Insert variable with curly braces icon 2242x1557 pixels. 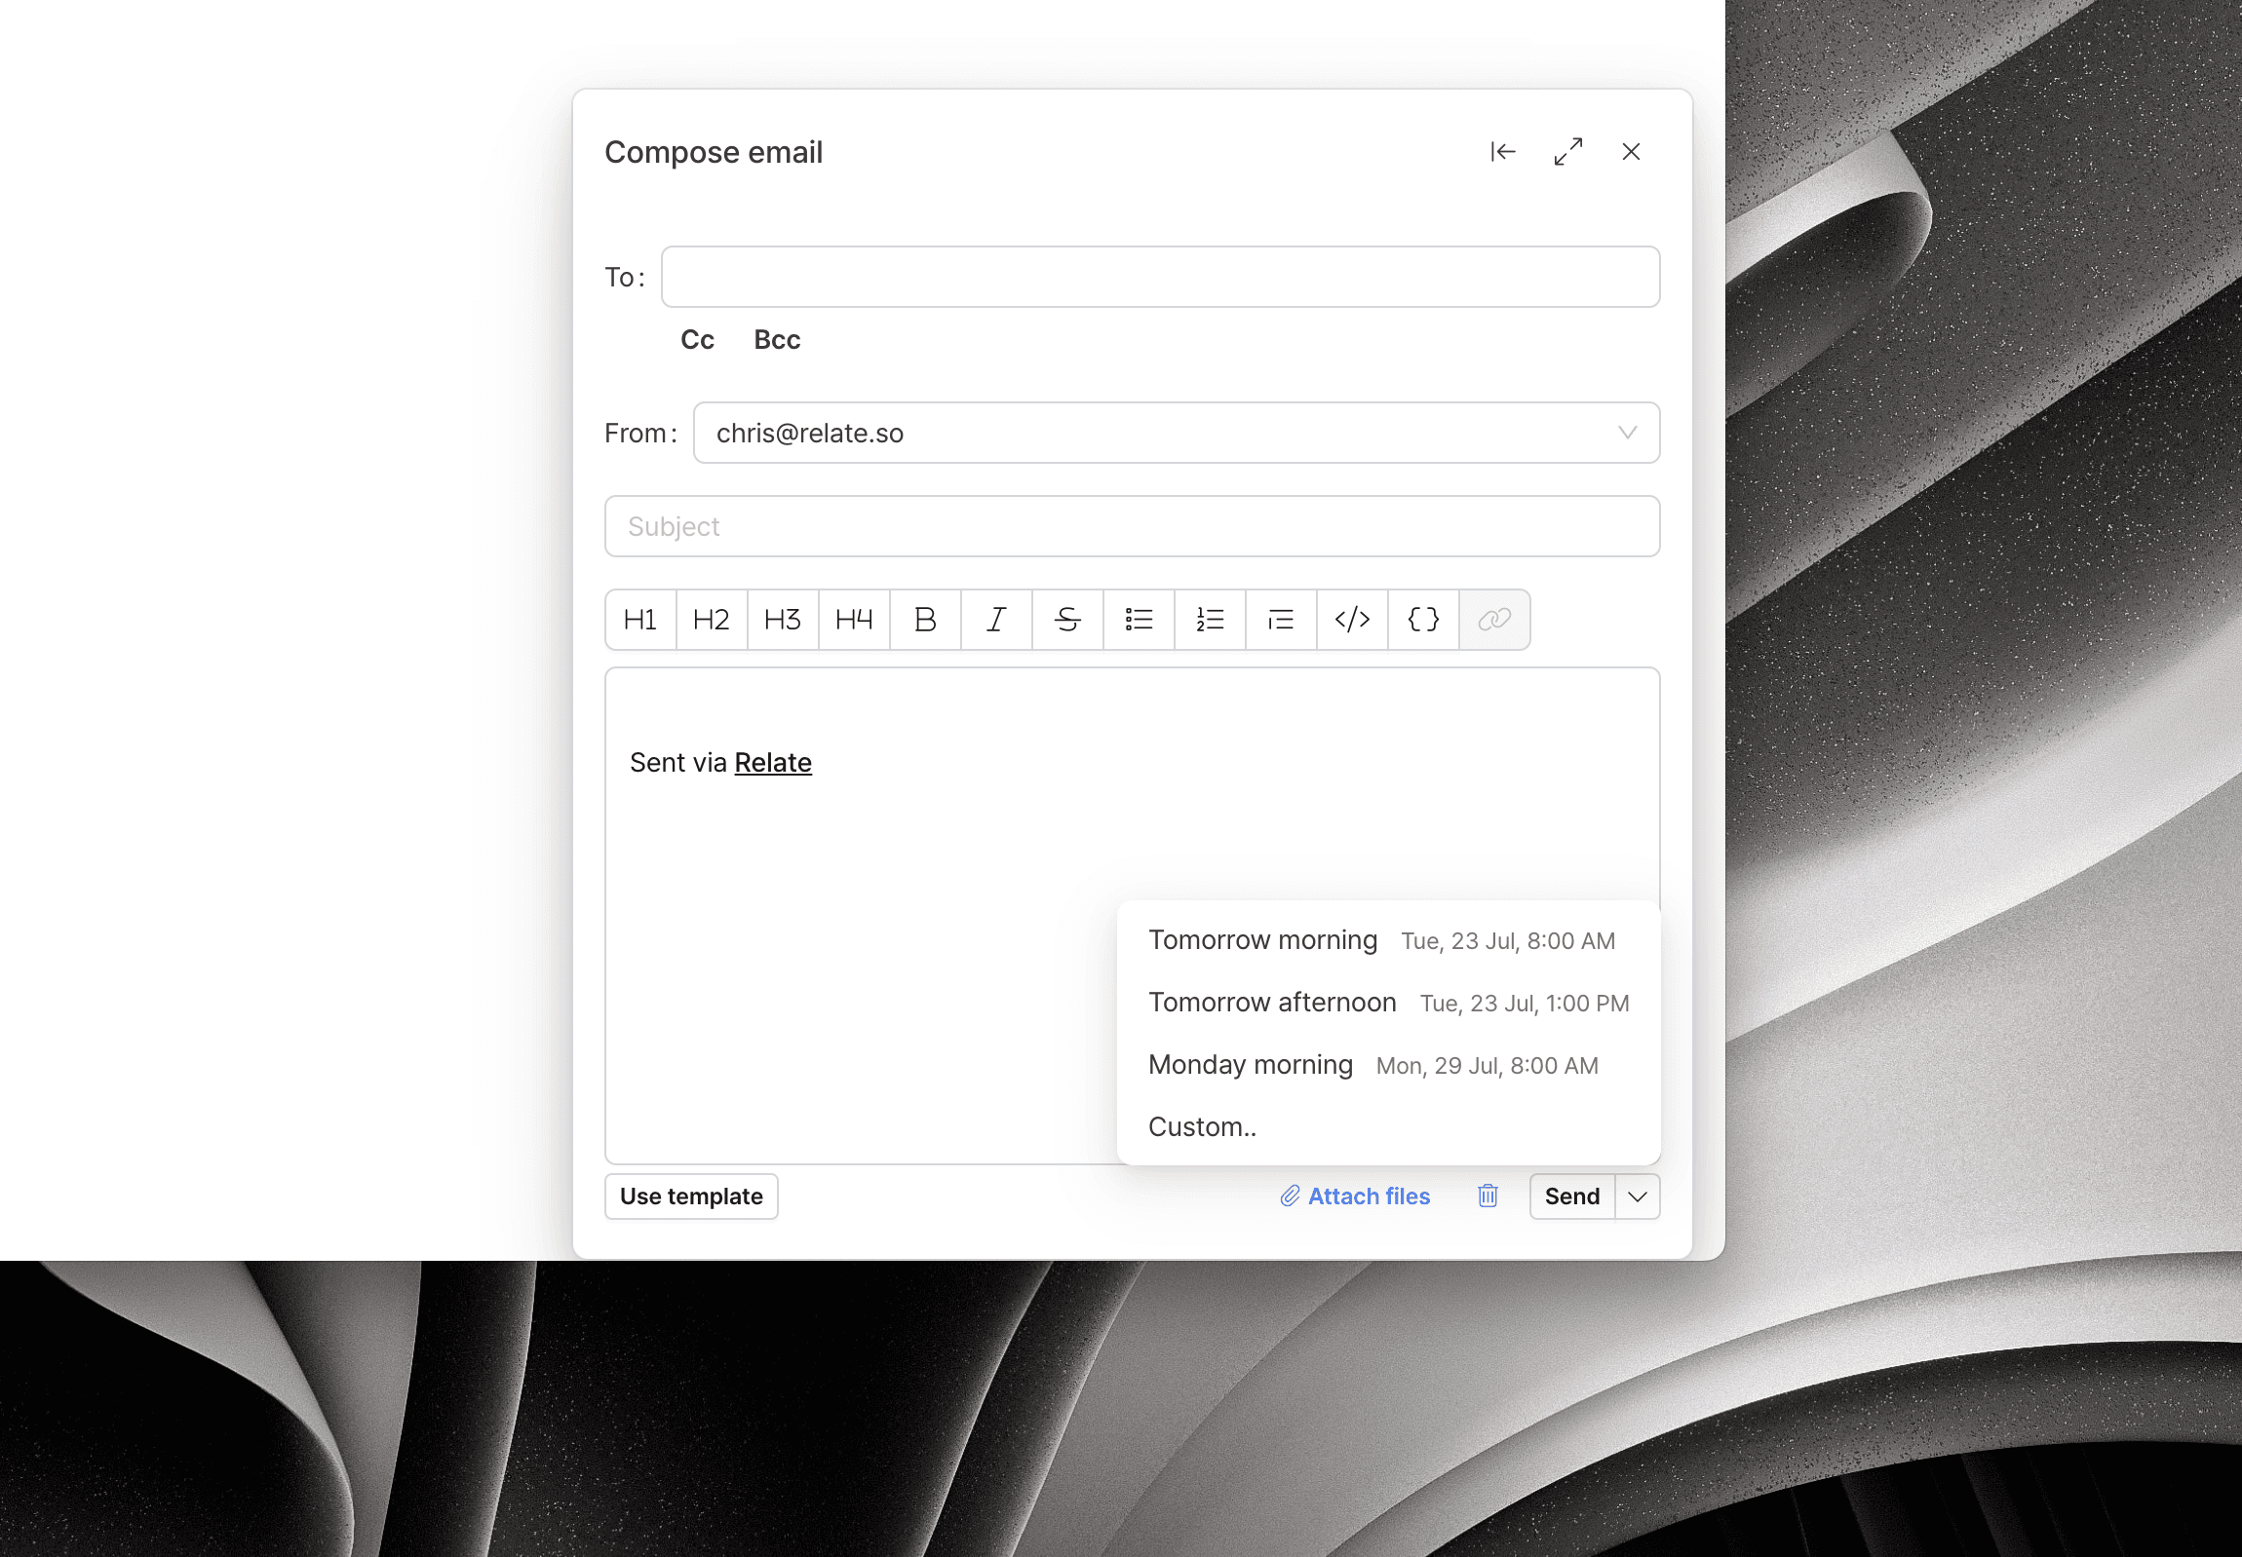point(1423,620)
